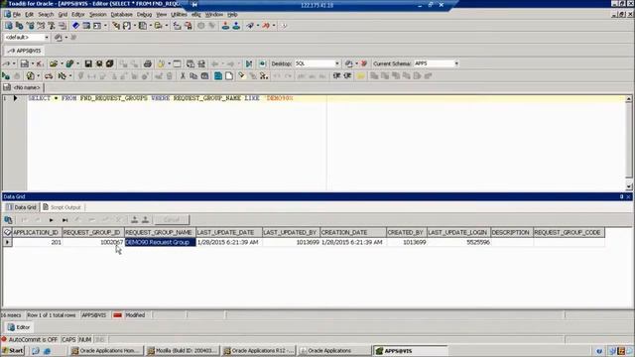Open the Database menu

pos(121,14)
